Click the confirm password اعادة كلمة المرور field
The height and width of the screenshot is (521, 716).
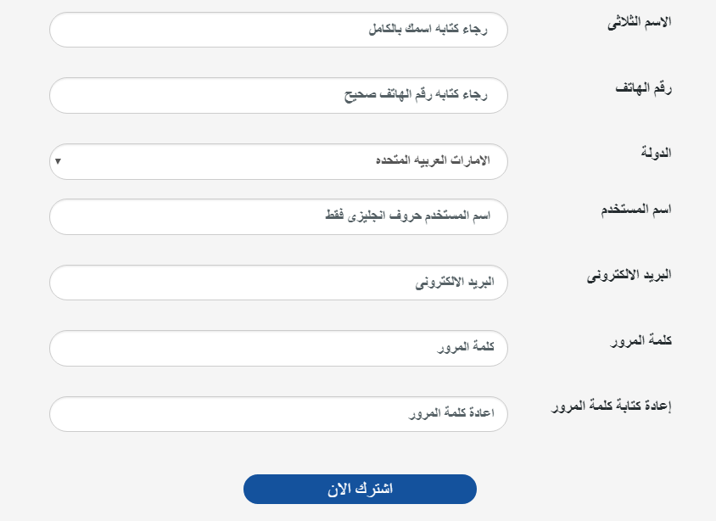click(278, 414)
